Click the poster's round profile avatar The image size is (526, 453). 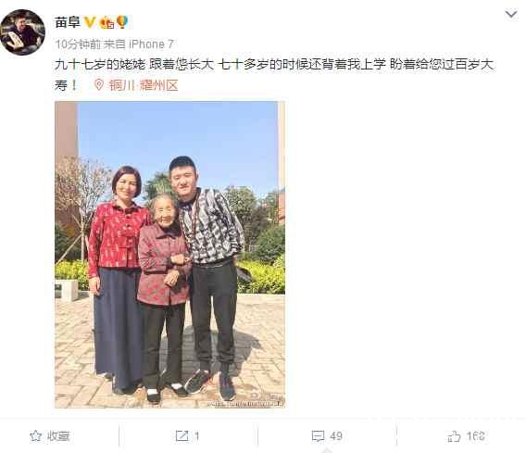[x=22, y=32]
